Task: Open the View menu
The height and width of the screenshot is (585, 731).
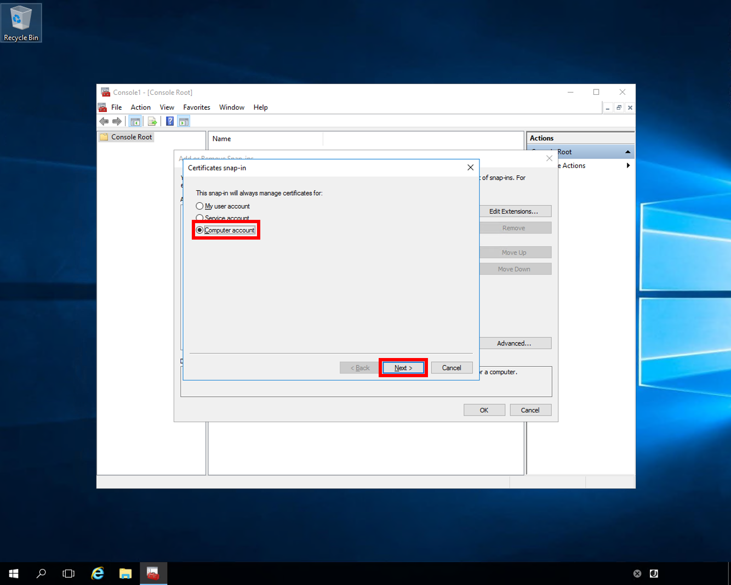Action: pyautogui.click(x=167, y=107)
